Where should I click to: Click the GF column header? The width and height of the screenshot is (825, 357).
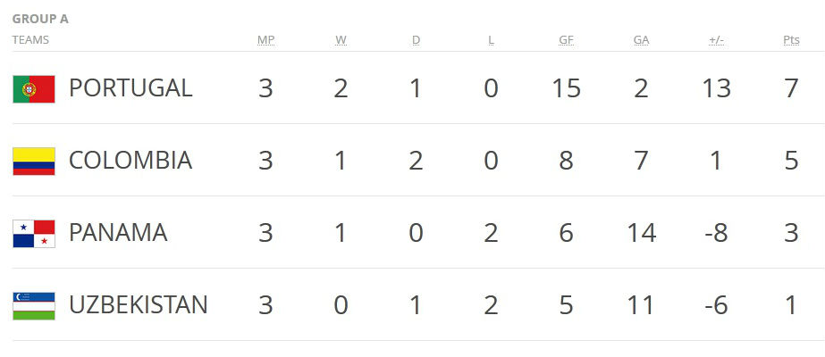coord(566,40)
